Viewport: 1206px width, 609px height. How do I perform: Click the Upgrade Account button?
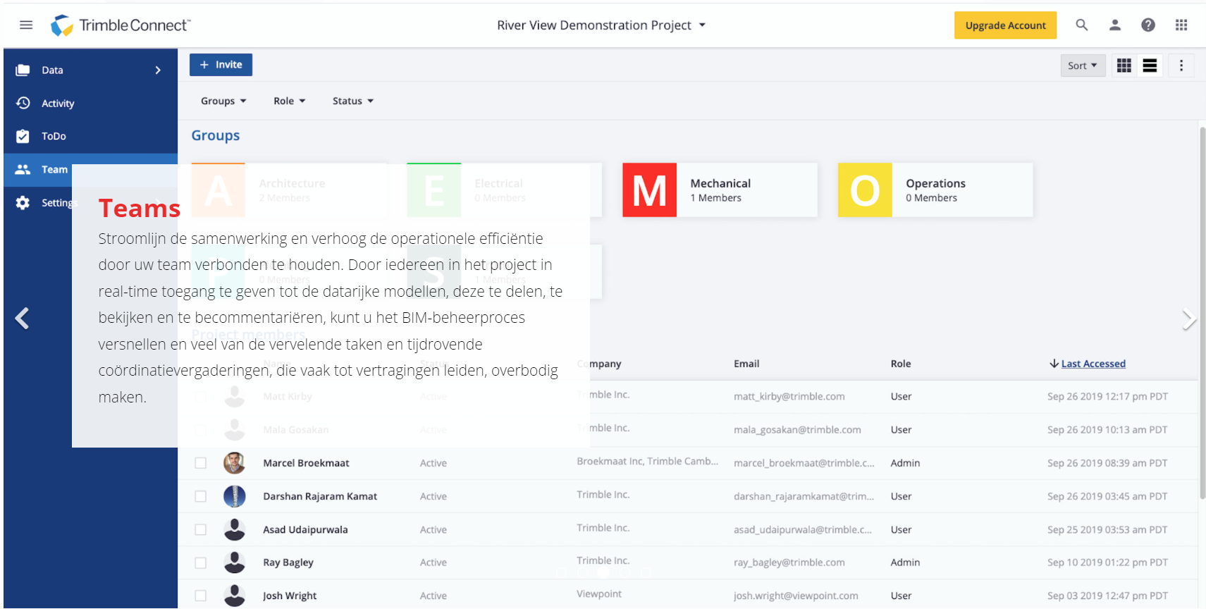point(1005,25)
